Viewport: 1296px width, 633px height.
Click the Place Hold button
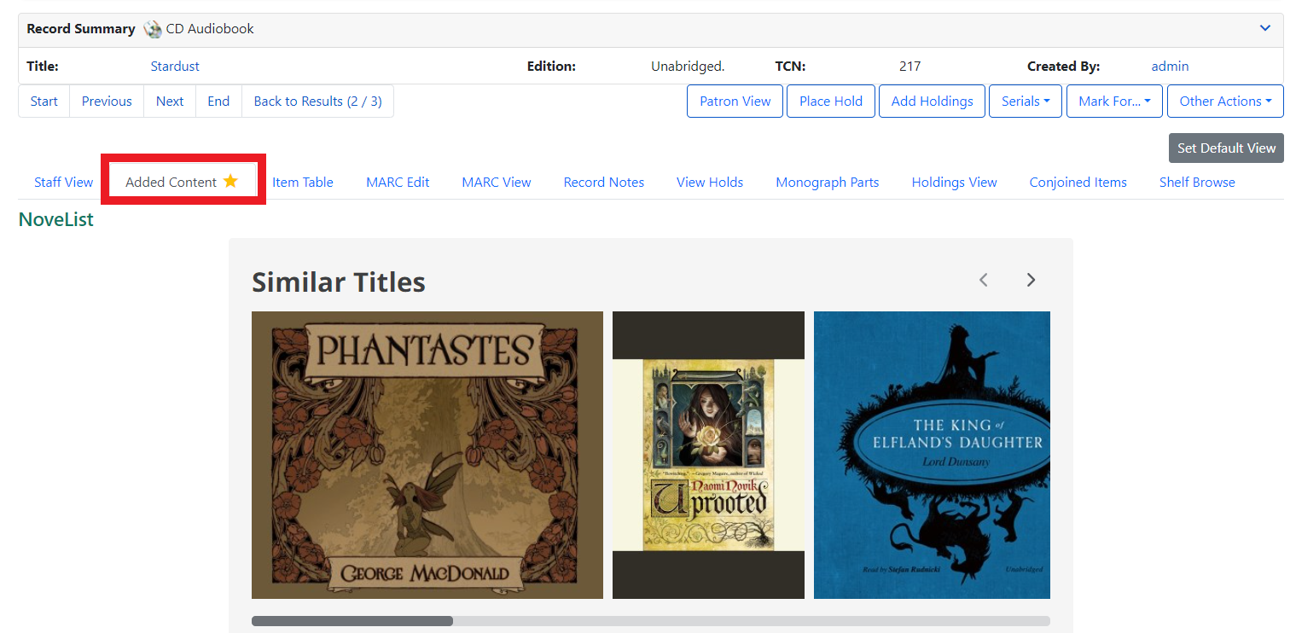[x=830, y=101]
